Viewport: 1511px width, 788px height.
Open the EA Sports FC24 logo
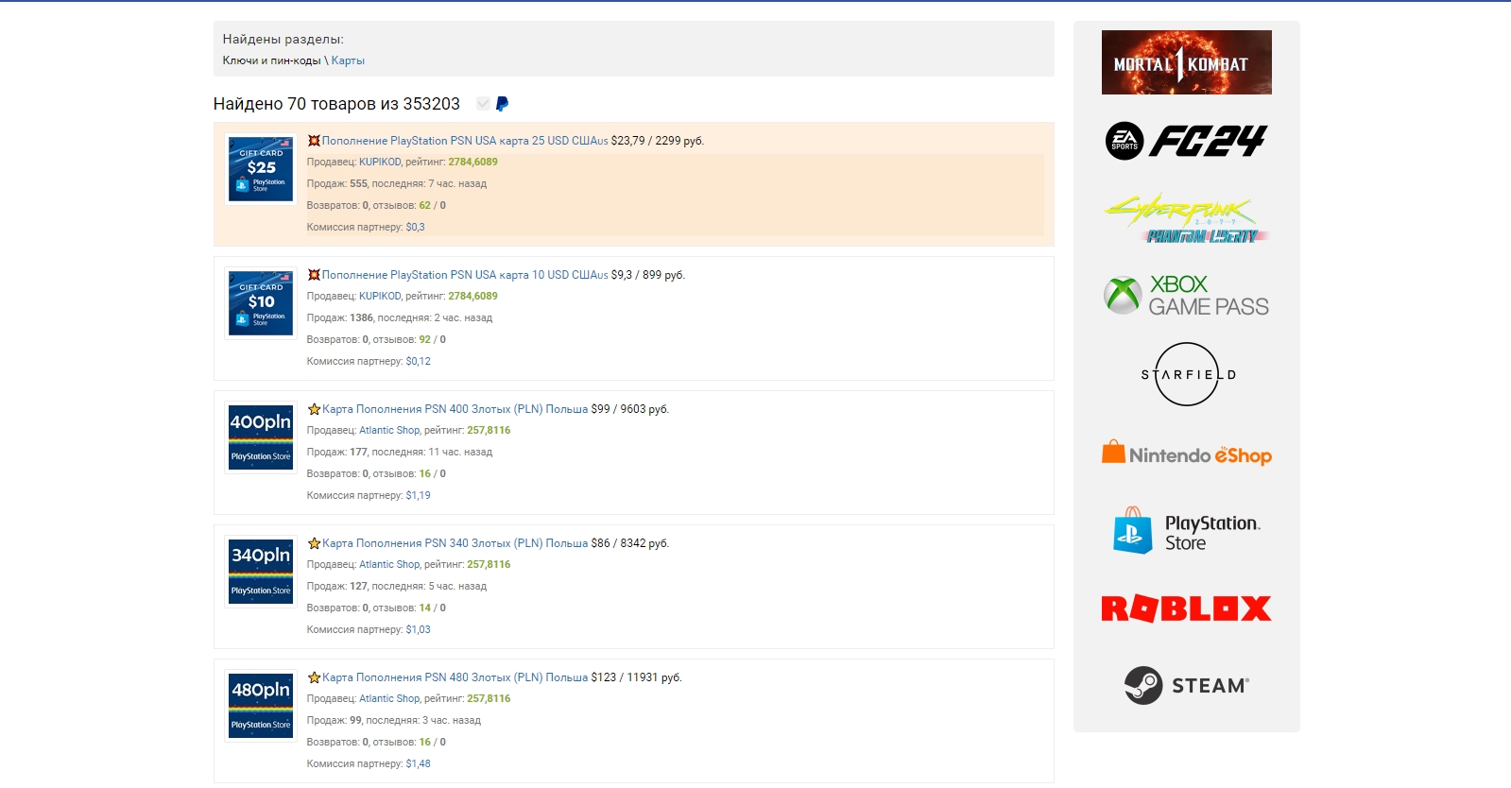[x=1186, y=141]
